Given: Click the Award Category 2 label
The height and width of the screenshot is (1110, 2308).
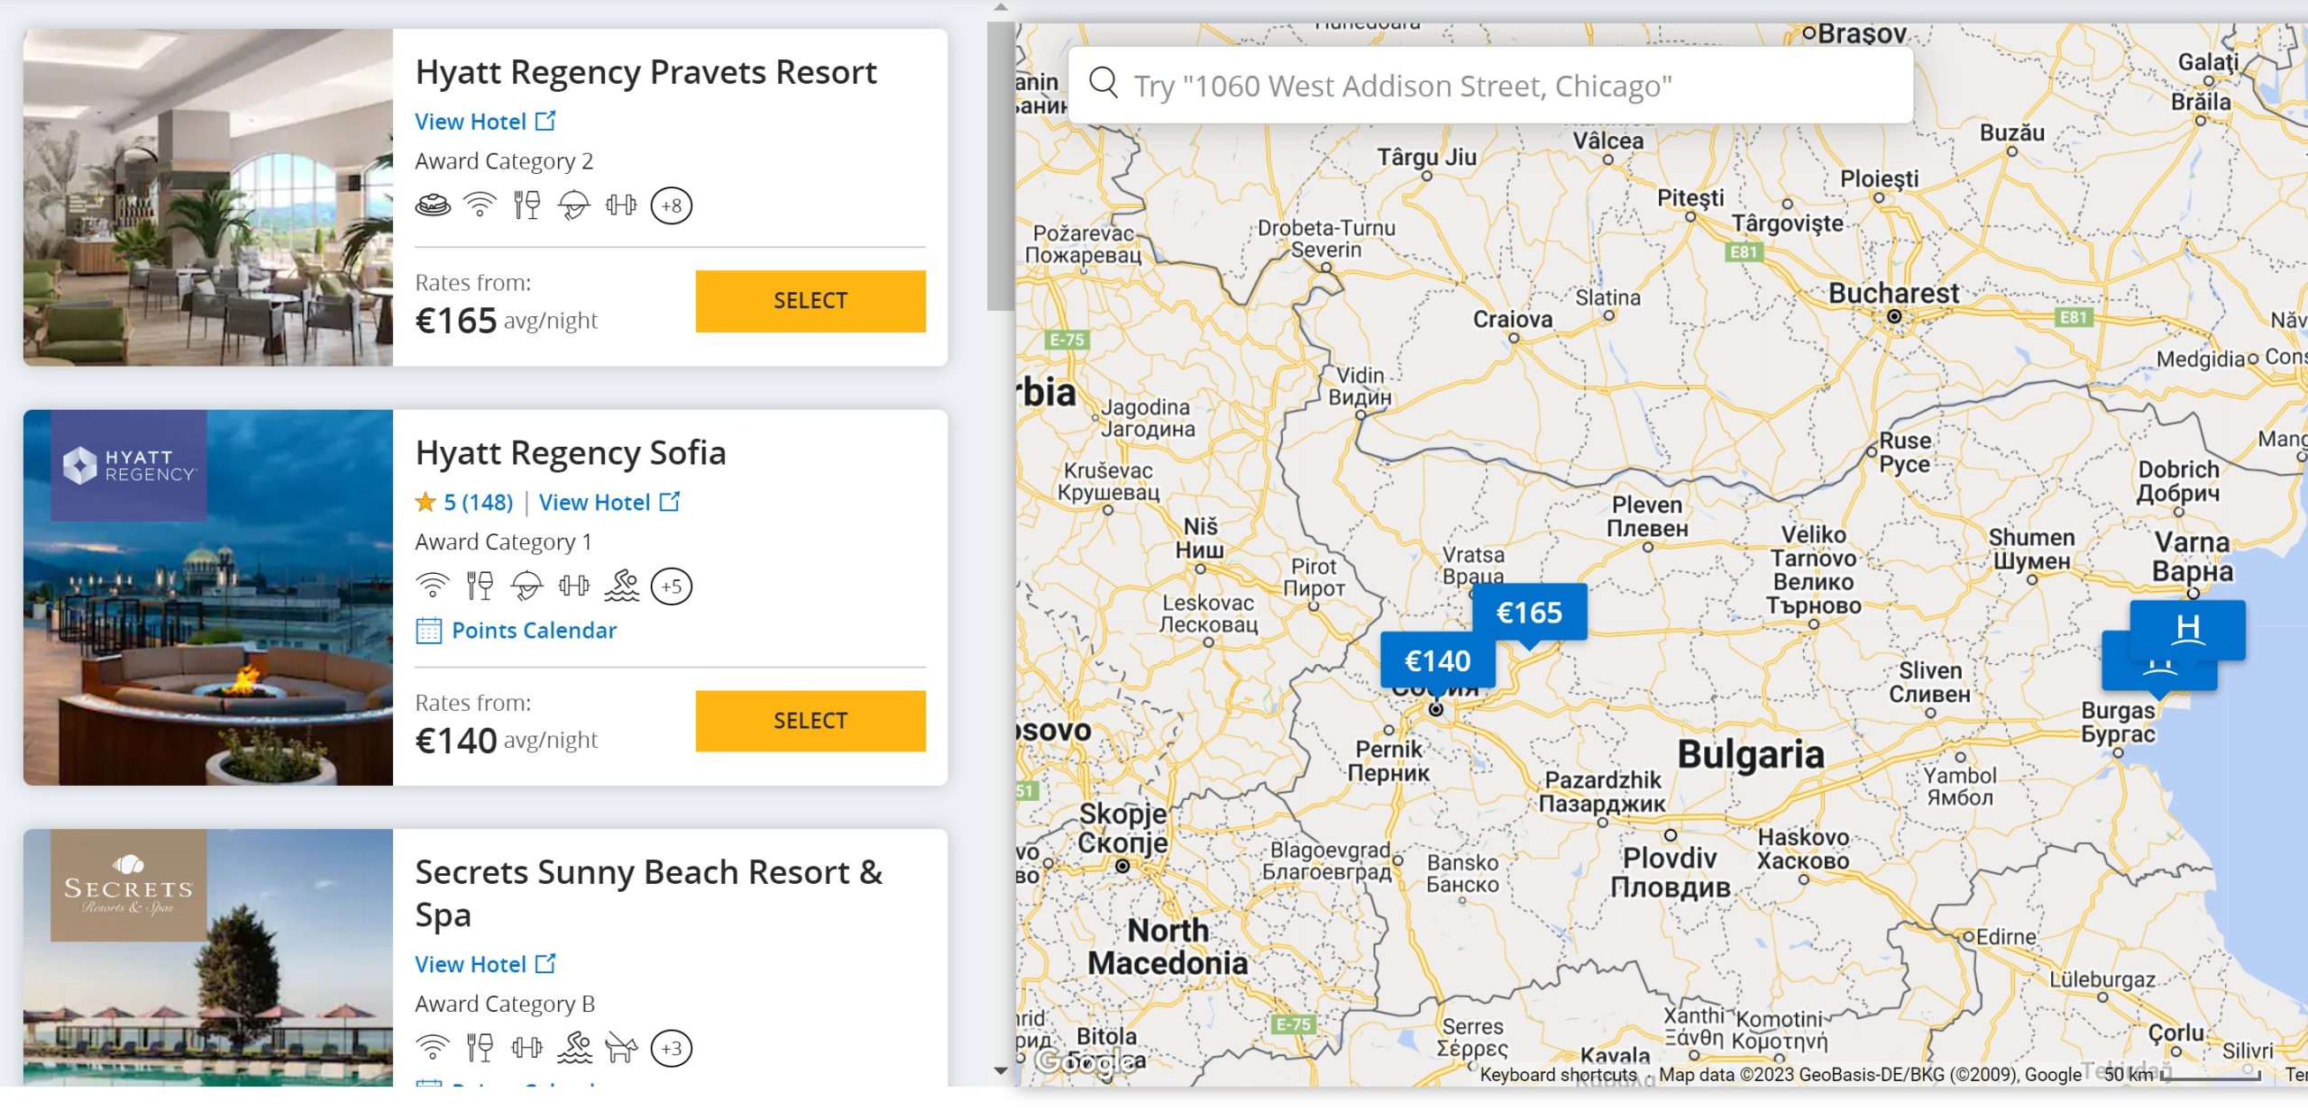Looking at the screenshot, I should (504, 161).
